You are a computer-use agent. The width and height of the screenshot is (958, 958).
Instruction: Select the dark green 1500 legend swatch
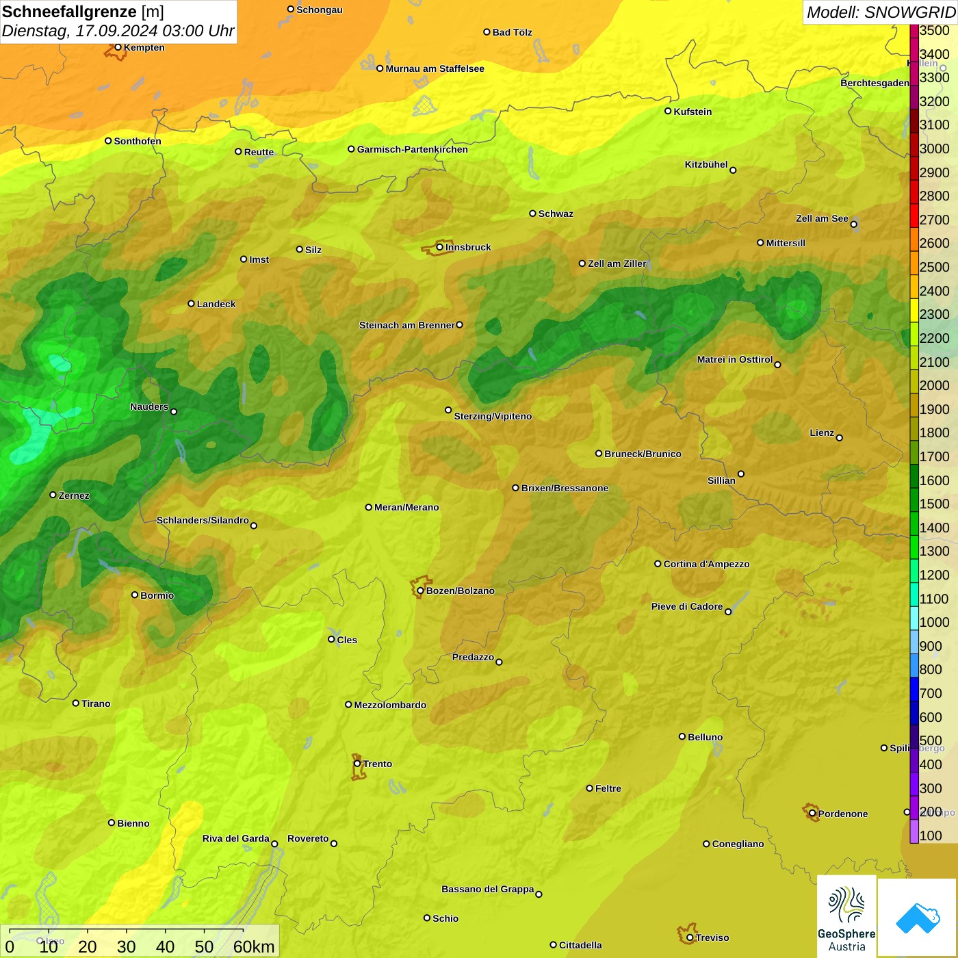(x=914, y=500)
